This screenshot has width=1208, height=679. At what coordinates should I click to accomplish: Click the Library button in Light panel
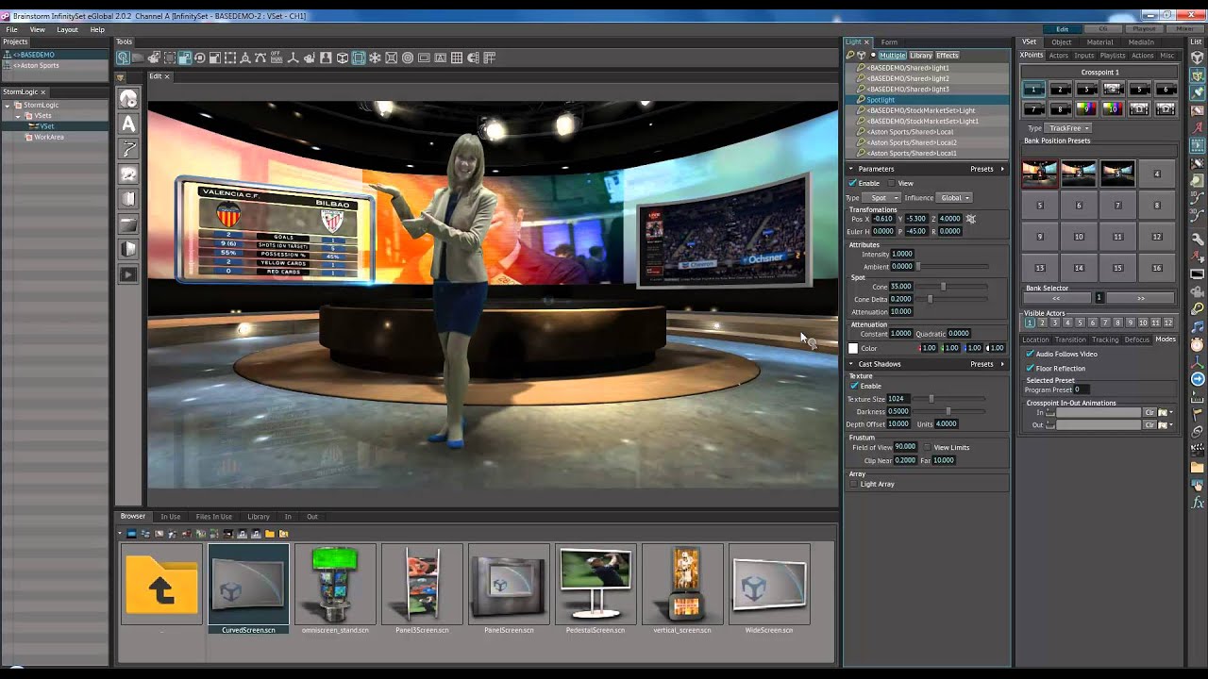tap(921, 56)
